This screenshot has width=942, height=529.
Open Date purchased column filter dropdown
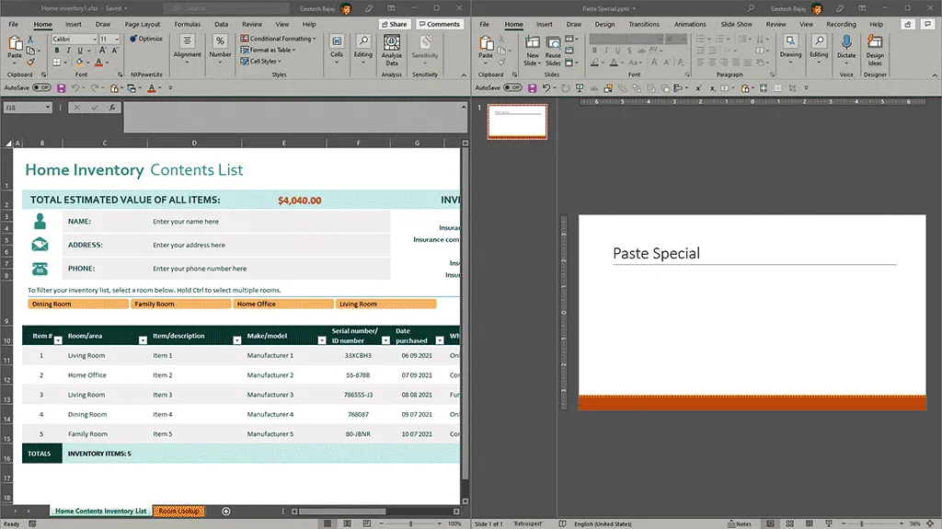440,340
